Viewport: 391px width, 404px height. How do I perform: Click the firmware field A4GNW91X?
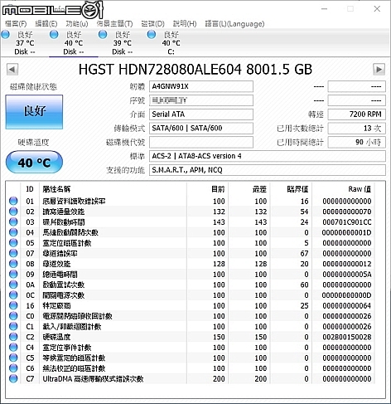pos(201,86)
